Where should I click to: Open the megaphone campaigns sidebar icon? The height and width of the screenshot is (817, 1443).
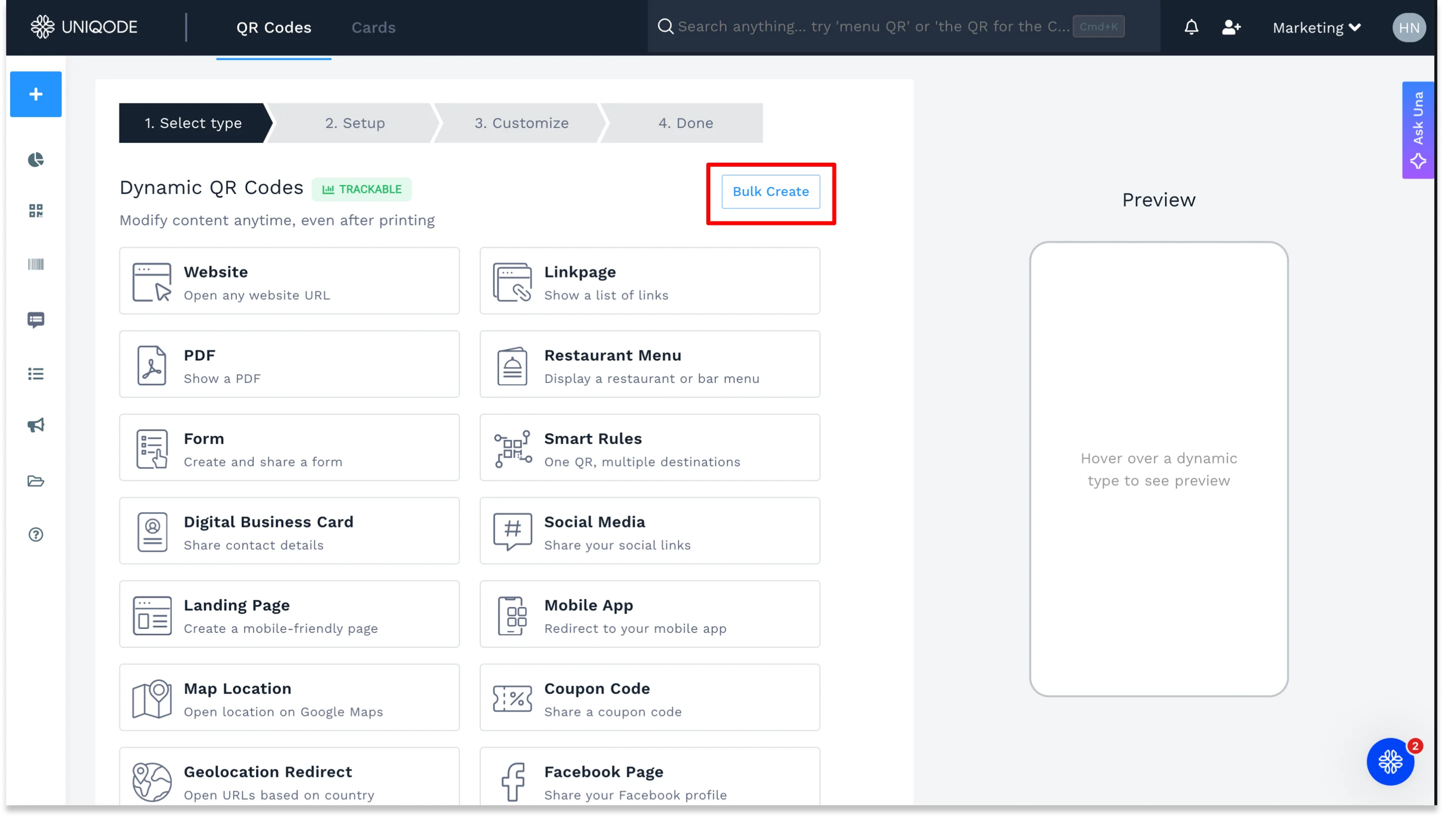[36, 425]
